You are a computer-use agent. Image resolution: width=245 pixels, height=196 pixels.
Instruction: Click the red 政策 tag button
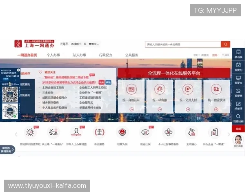pos(102,82)
